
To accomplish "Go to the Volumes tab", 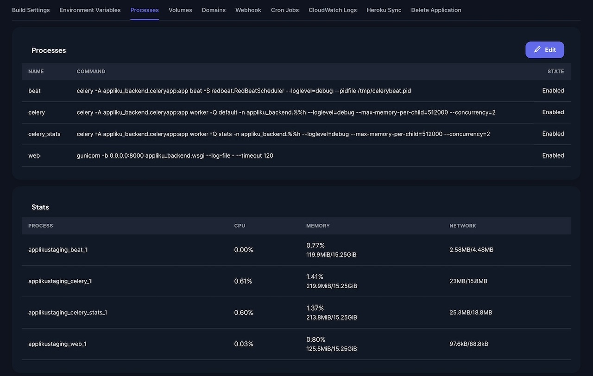I will 180,10.
